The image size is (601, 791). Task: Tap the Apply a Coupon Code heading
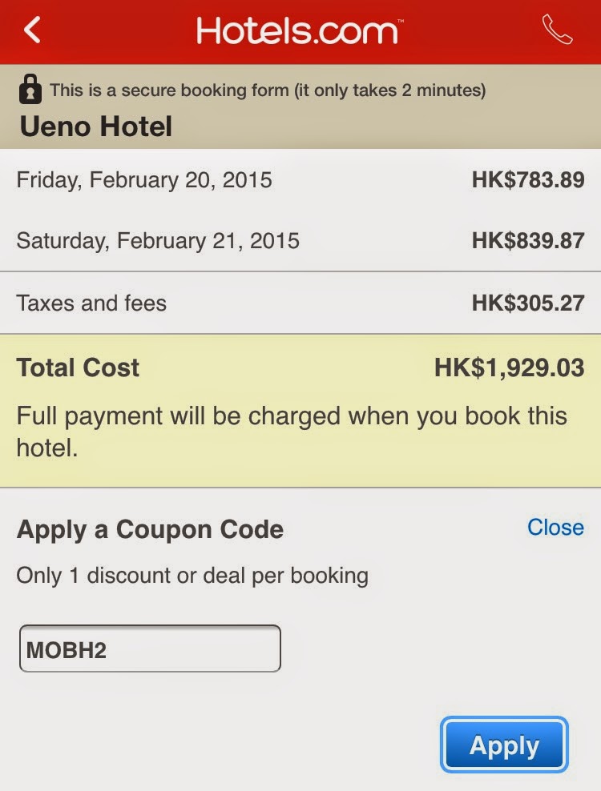click(x=150, y=530)
